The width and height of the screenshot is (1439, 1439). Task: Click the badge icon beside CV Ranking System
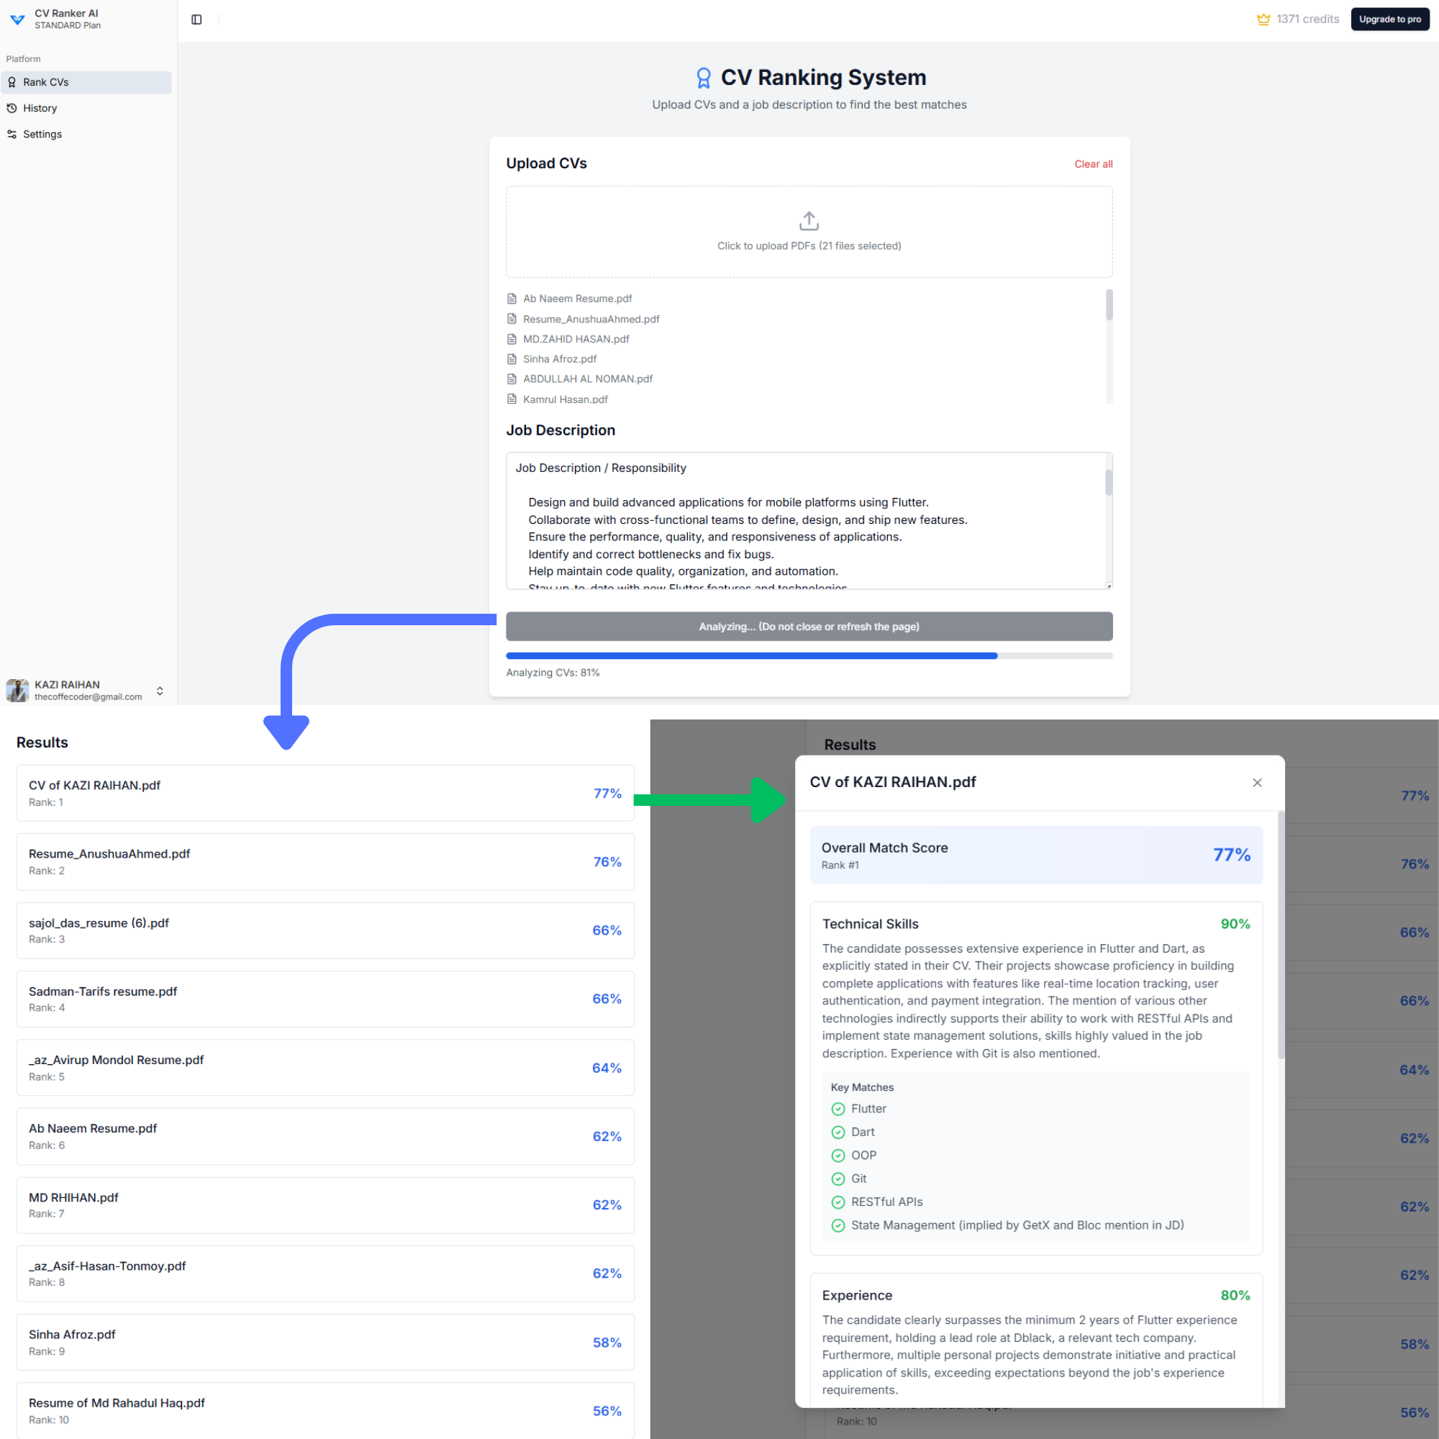704,77
